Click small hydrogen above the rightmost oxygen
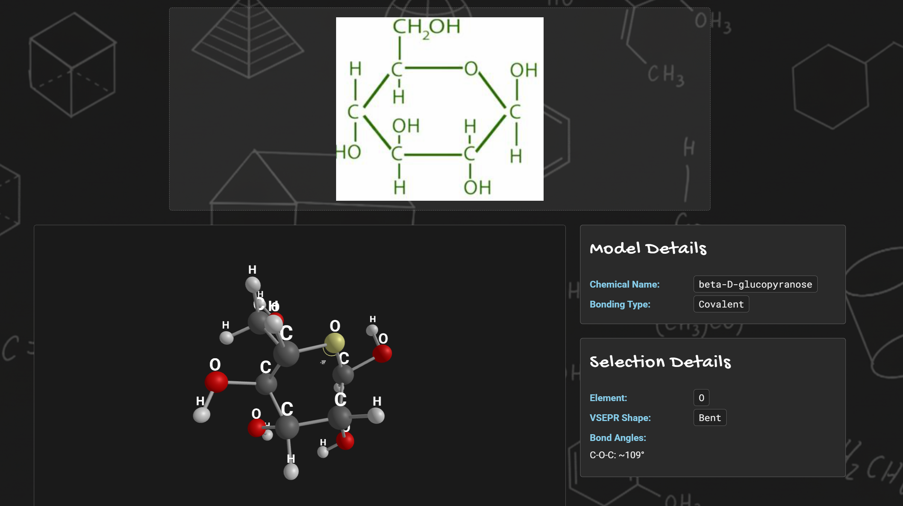 (x=372, y=330)
